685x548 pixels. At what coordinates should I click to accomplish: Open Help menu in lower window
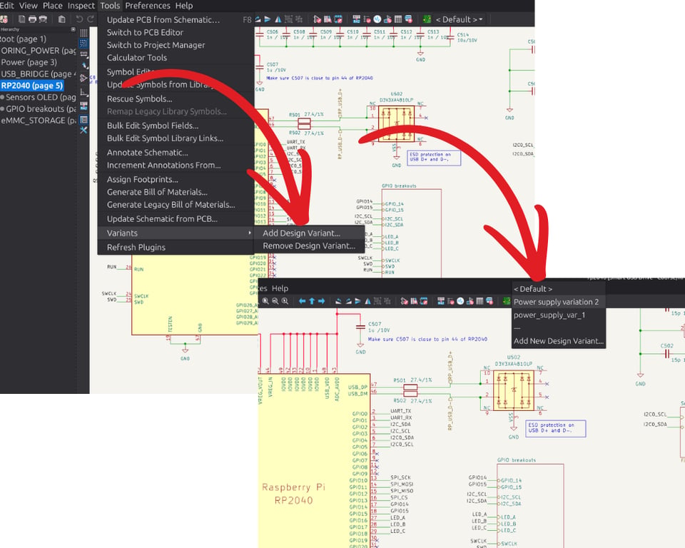pyautogui.click(x=280, y=288)
